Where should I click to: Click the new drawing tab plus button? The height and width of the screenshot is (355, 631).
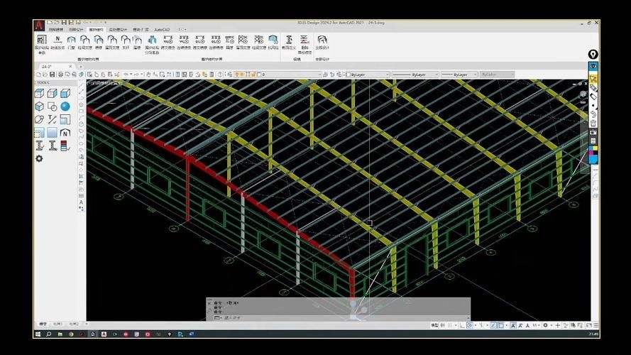point(81,66)
